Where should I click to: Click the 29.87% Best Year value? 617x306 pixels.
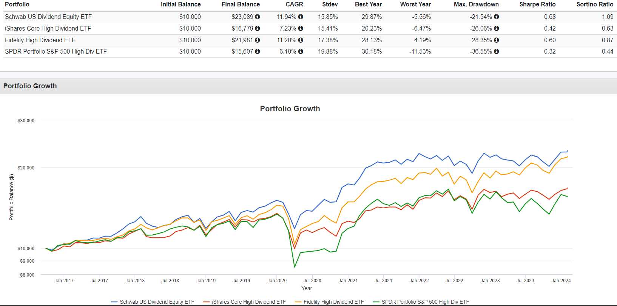[372, 17]
